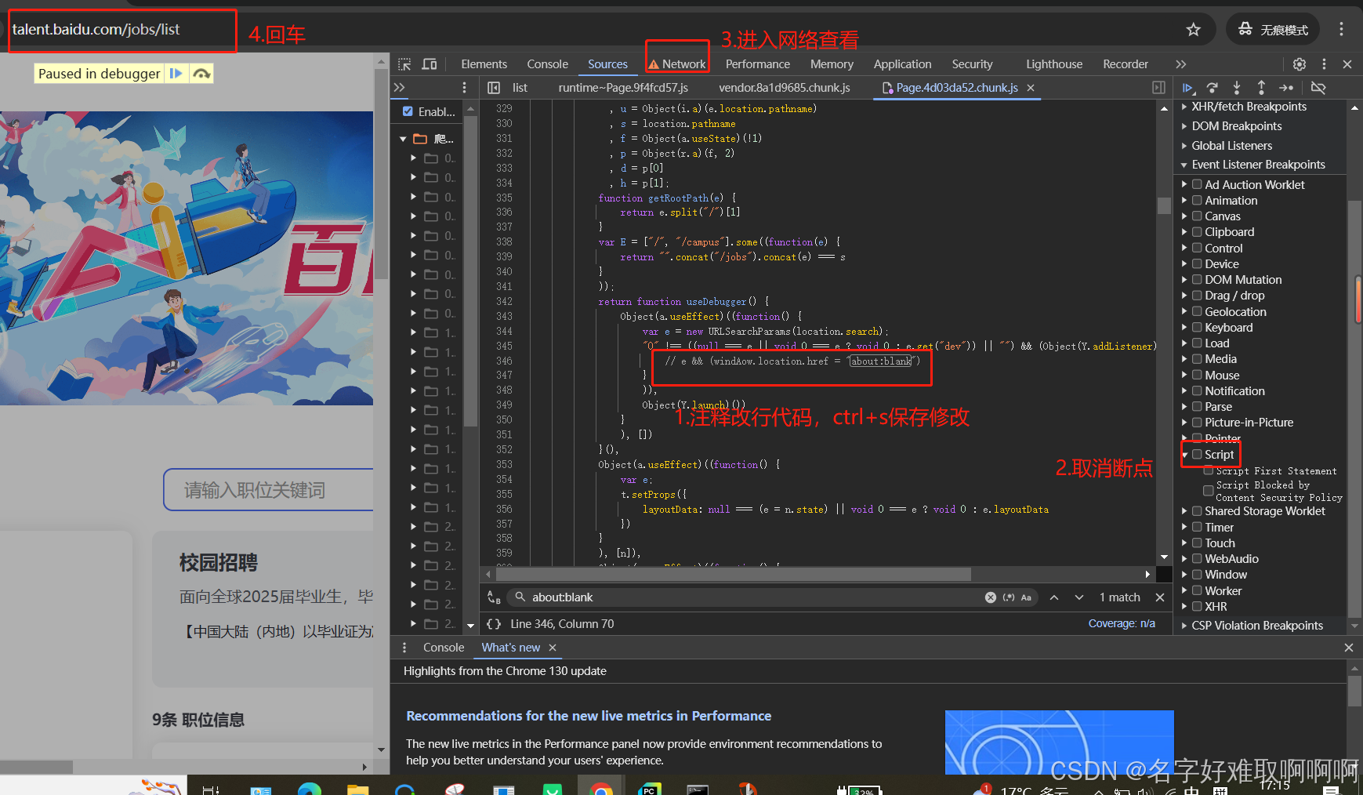
Task: Select the inspect element picker icon
Action: pyautogui.click(x=404, y=64)
